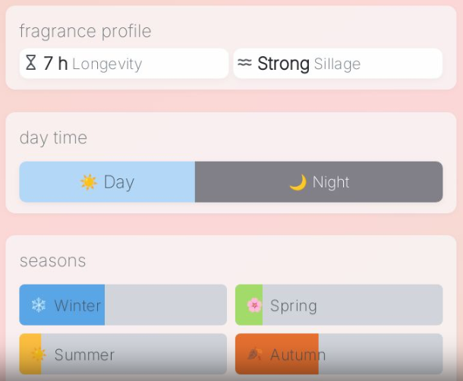Select the Strong Sillage field
The image size is (463, 381).
(x=338, y=64)
